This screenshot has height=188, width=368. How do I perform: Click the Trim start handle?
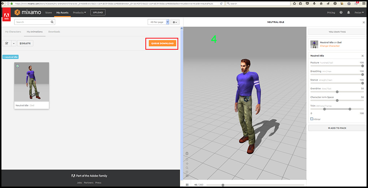(x=325, y=109)
